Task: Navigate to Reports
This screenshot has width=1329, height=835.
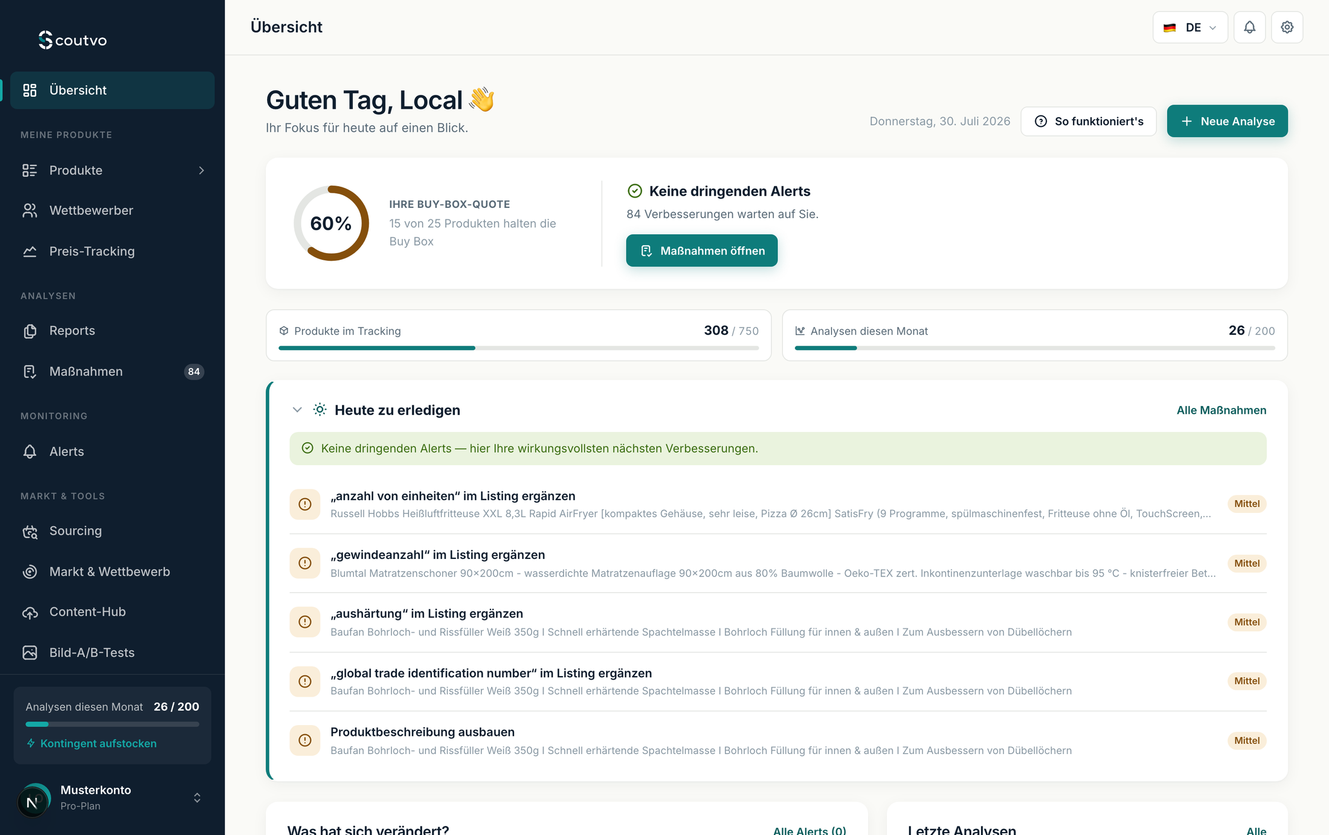Action: click(x=112, y=330)
